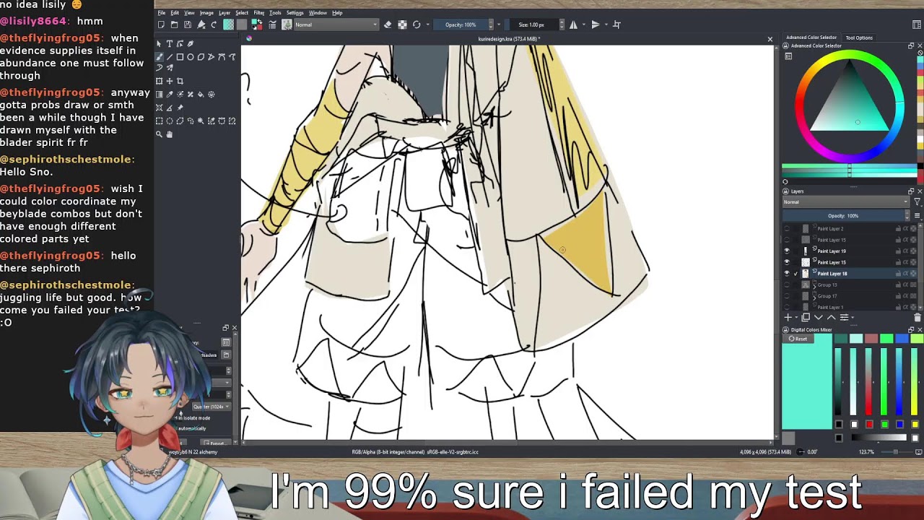Image resolution: width=924 pixels, height=520 pixels.
Task: Select the Rectangle shape tool
Action: click(x=180, y=57)
